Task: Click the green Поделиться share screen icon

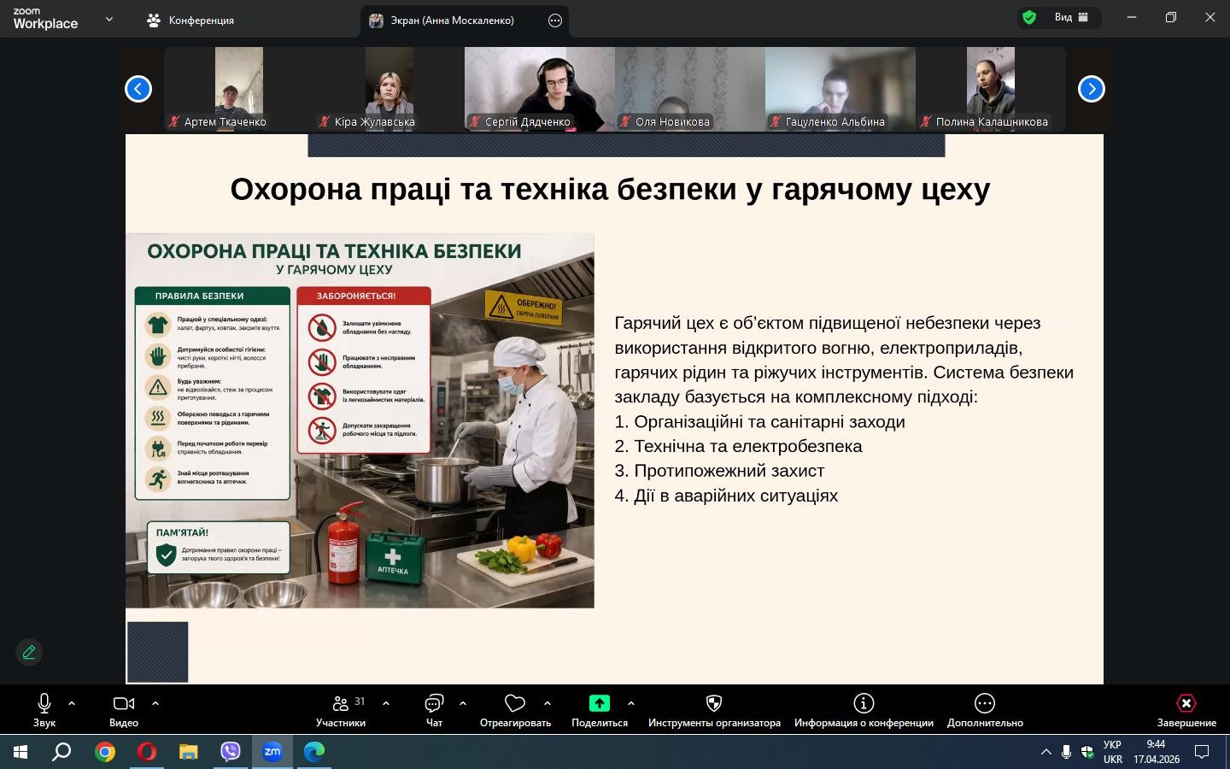Action: pyautogui.click(x=600, y=703)
